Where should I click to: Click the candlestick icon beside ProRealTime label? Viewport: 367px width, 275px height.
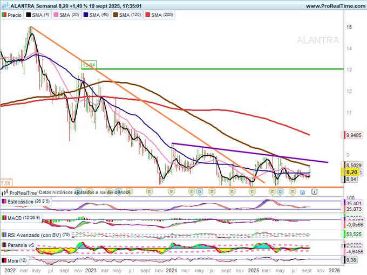point(5,193)
